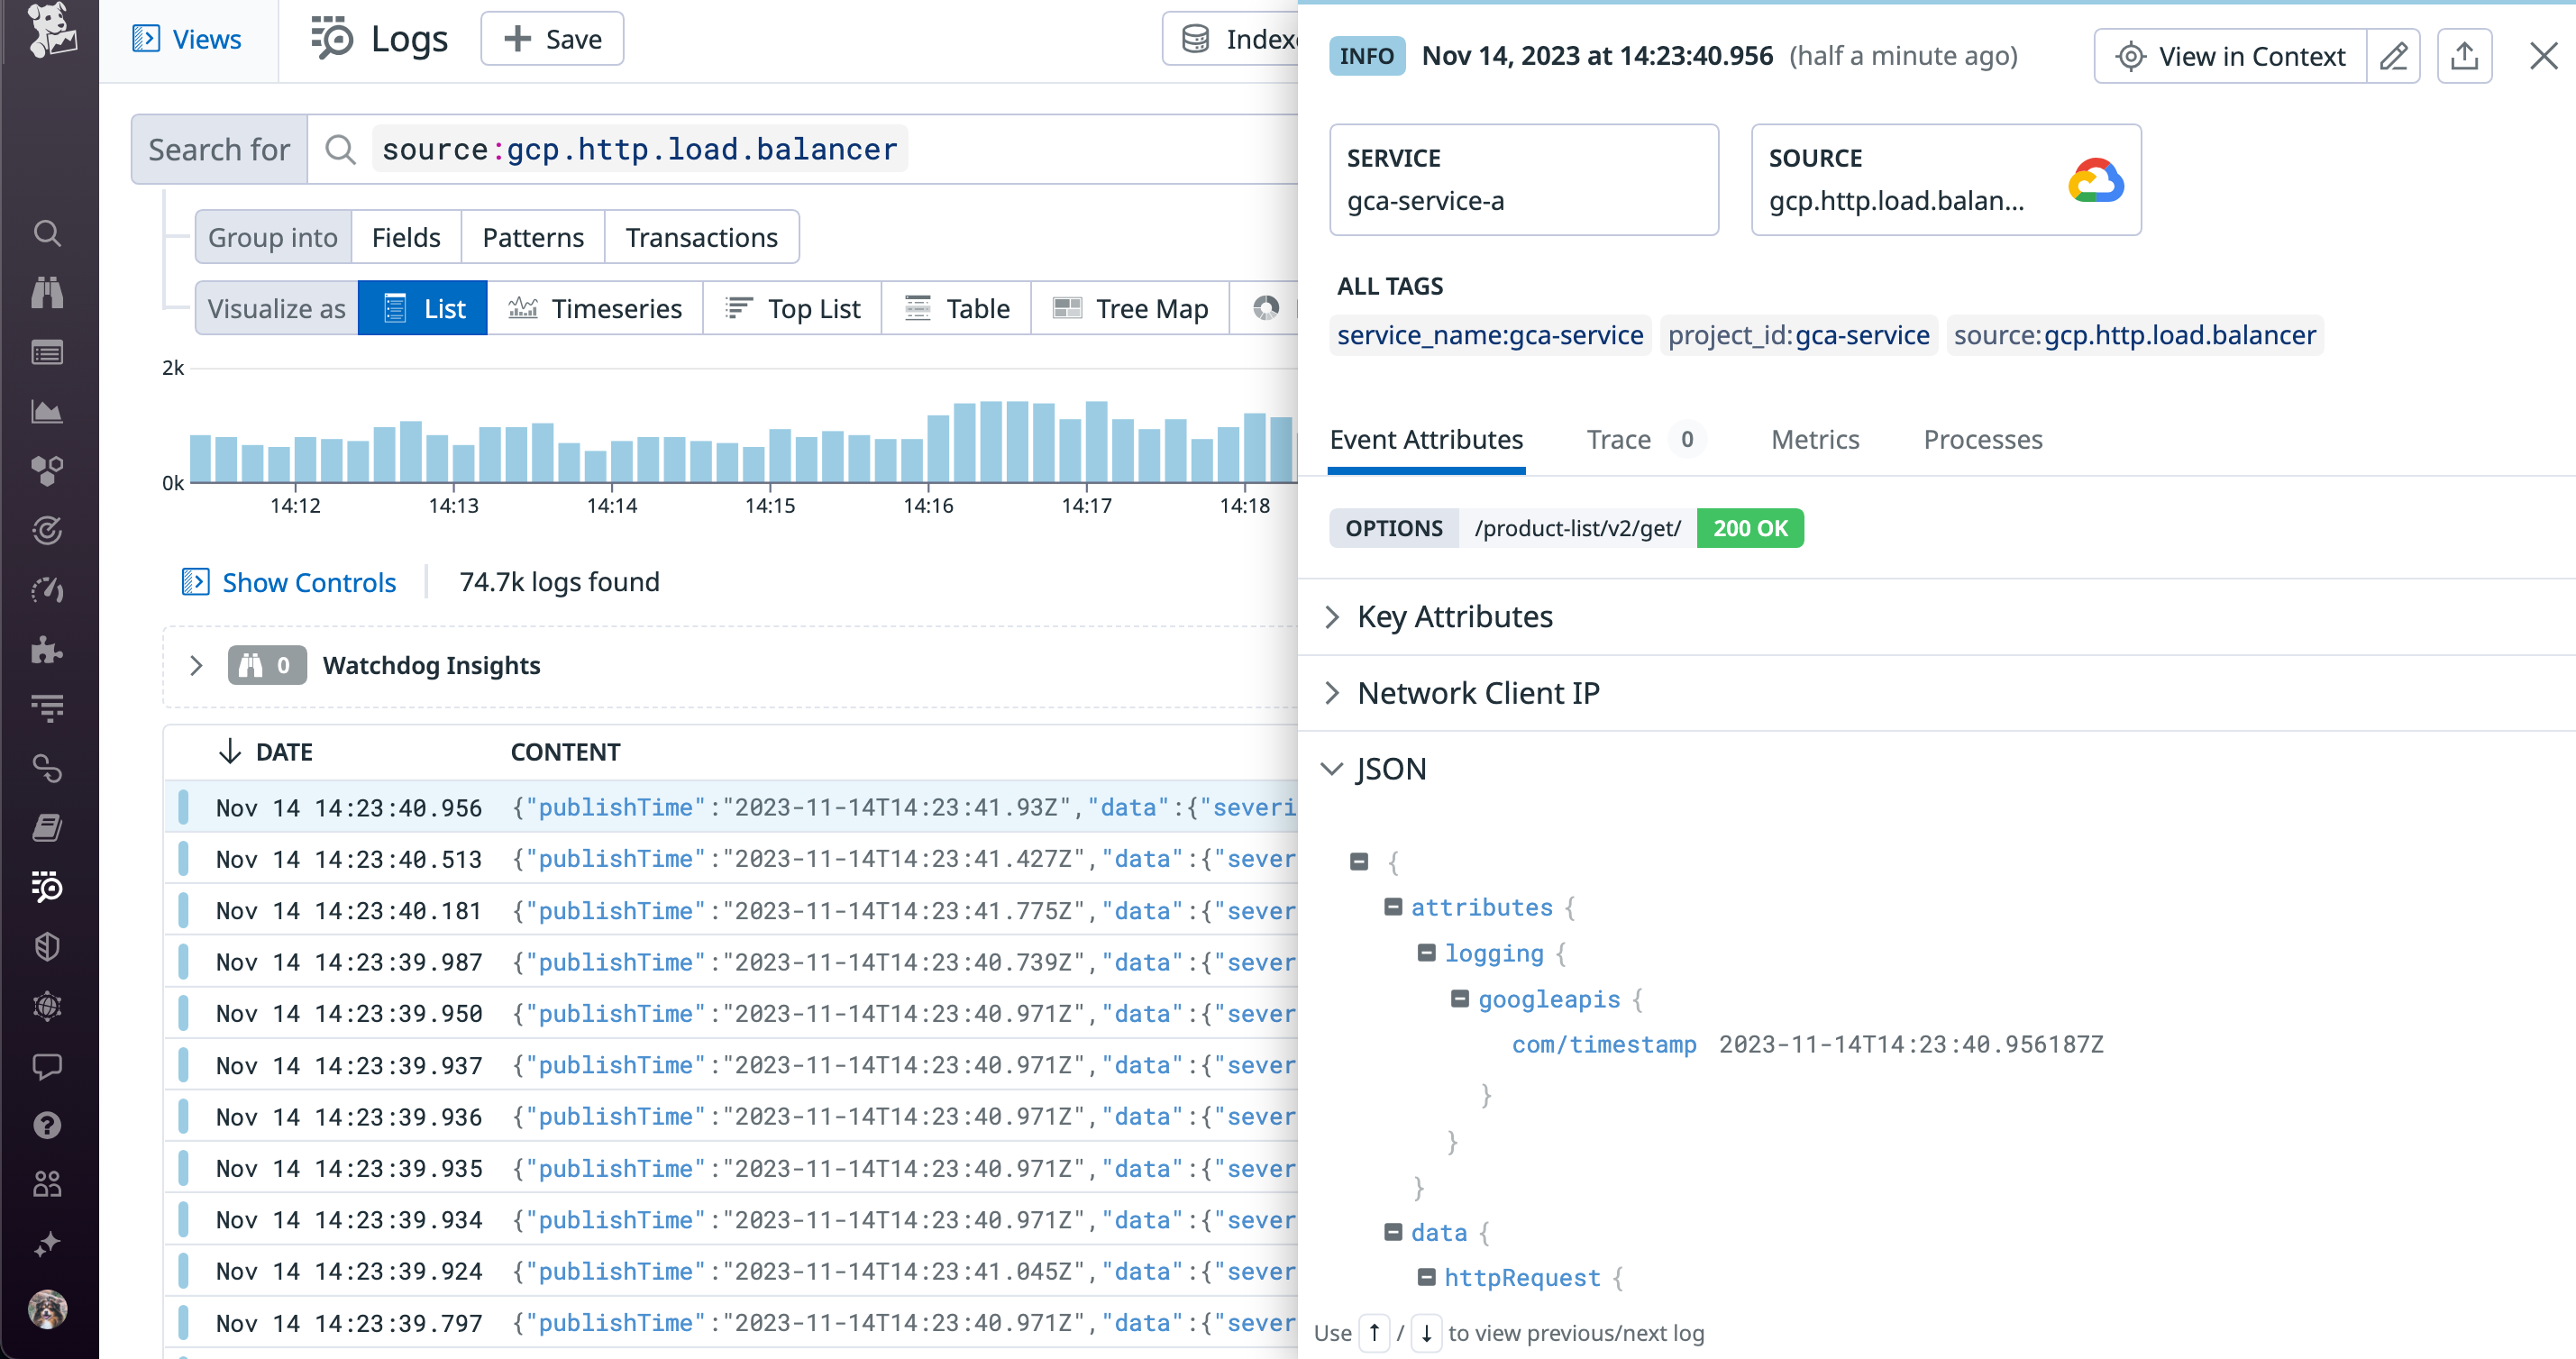Click the search magnifier in query bar

(340, 149)
